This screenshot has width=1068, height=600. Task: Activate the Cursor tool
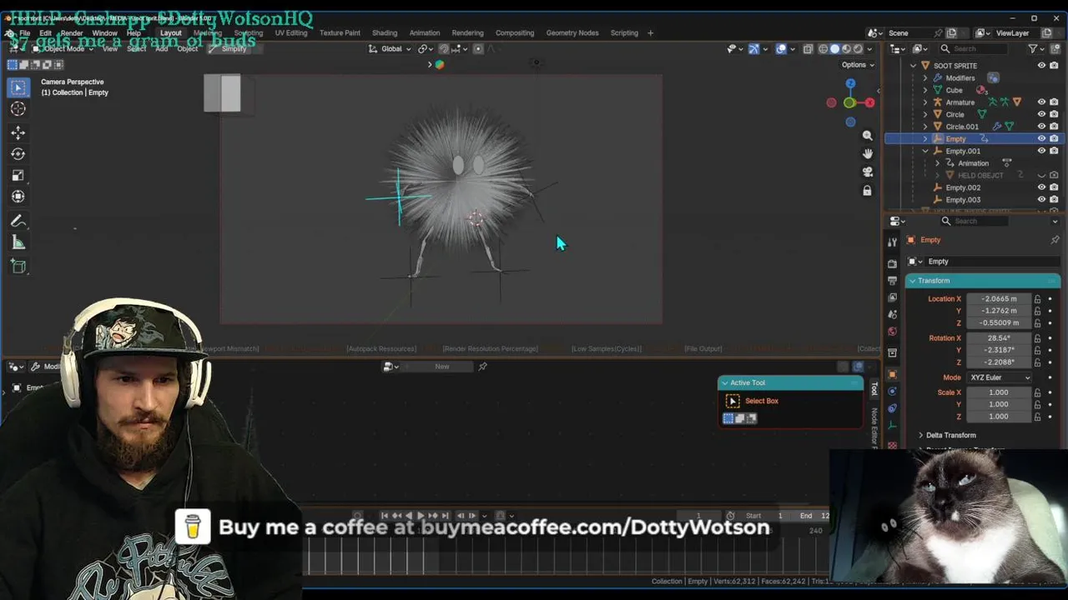coord(18,109)
